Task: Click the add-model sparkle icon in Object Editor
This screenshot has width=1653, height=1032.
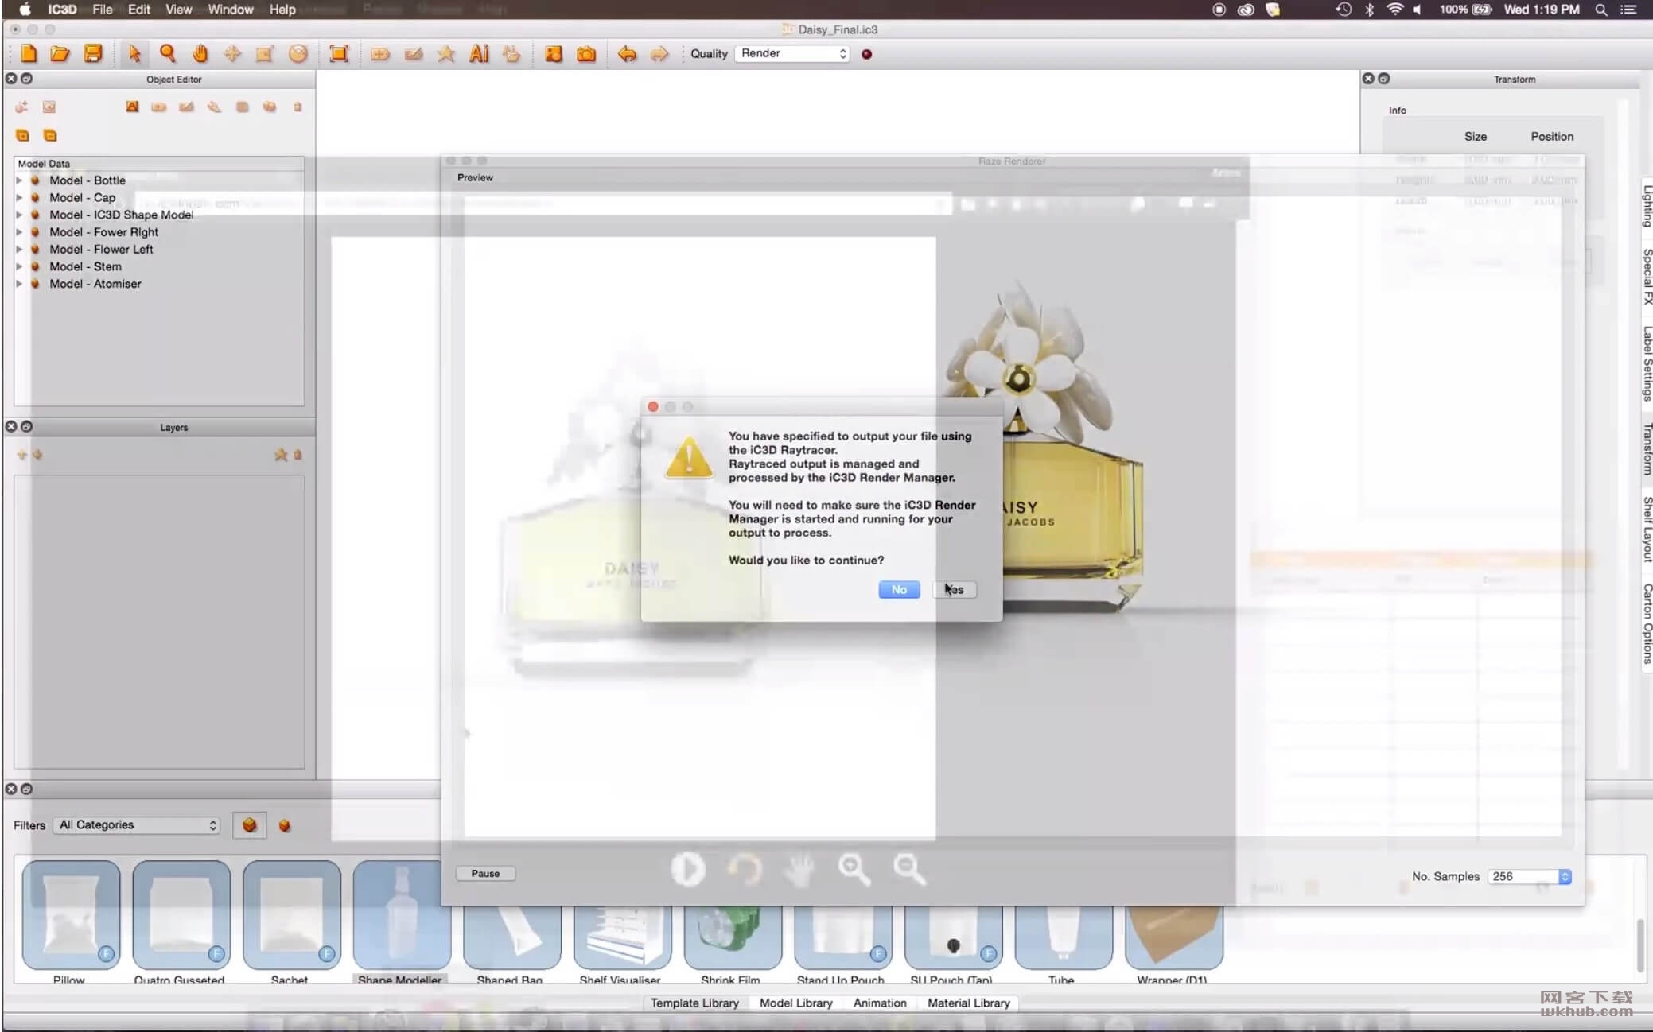Action: (21, 107)
